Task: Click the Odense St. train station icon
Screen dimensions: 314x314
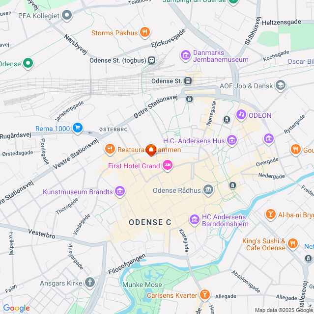Action: point(188,81)
